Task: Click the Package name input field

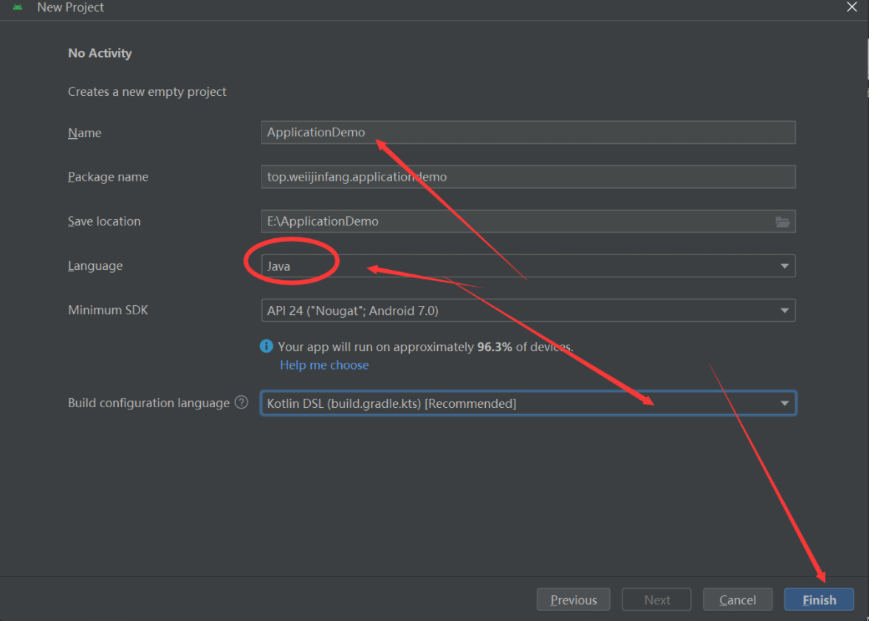Action: coord(528,177)
